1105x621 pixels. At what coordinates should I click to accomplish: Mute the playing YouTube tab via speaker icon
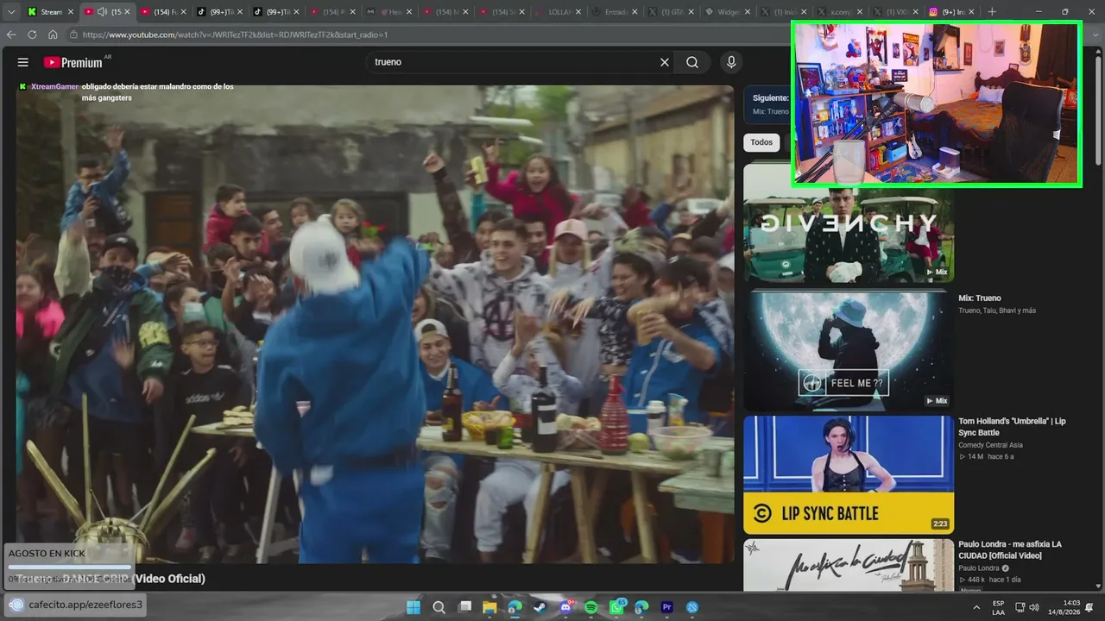(102, 12)
